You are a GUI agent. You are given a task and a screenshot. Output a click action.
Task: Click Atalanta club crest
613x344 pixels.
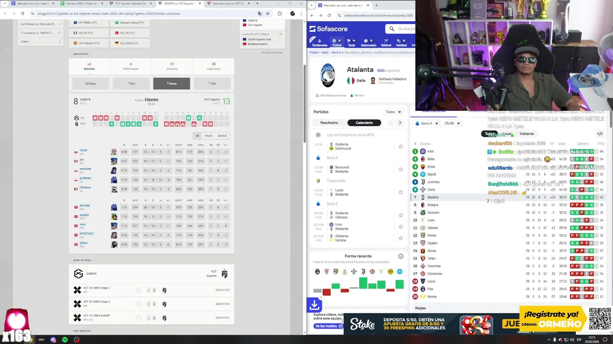point(328,75)
